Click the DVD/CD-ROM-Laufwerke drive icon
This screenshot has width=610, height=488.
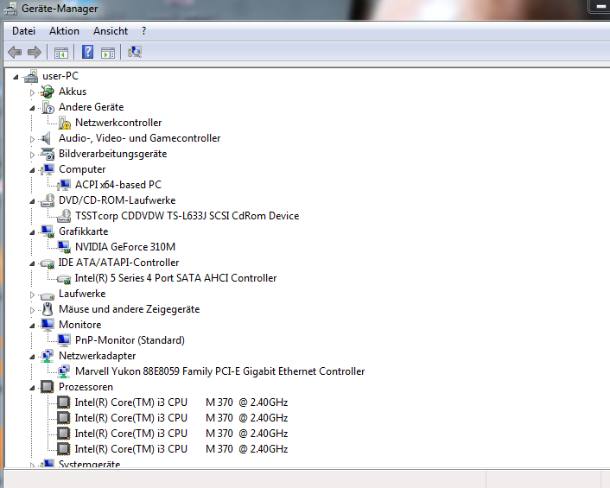tap(48, 200)
